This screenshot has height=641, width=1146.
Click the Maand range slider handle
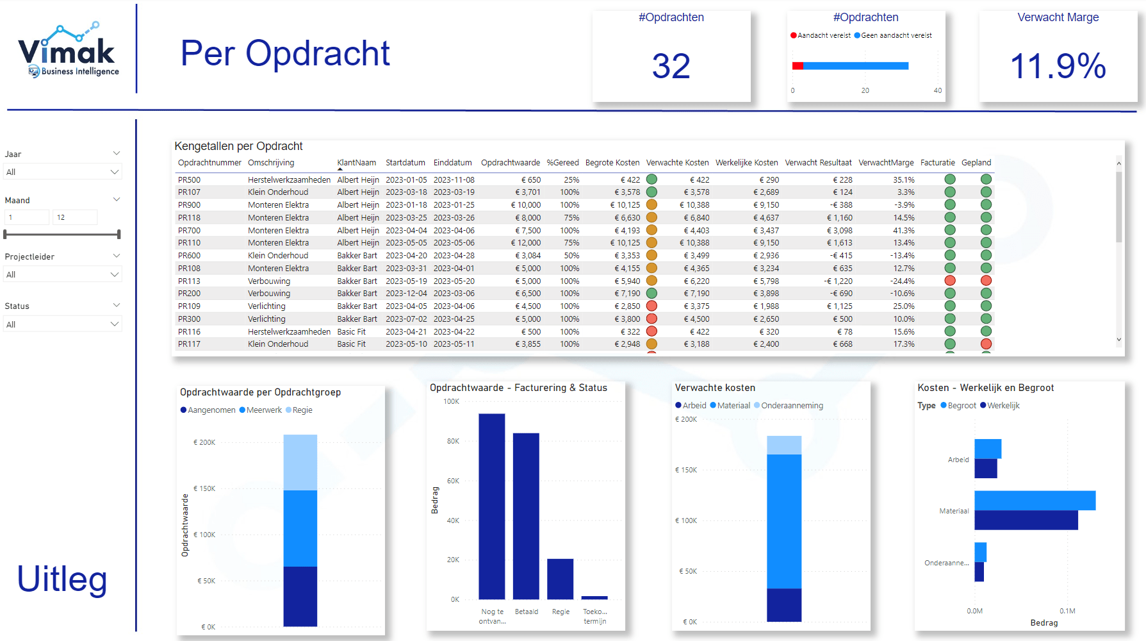119,234
